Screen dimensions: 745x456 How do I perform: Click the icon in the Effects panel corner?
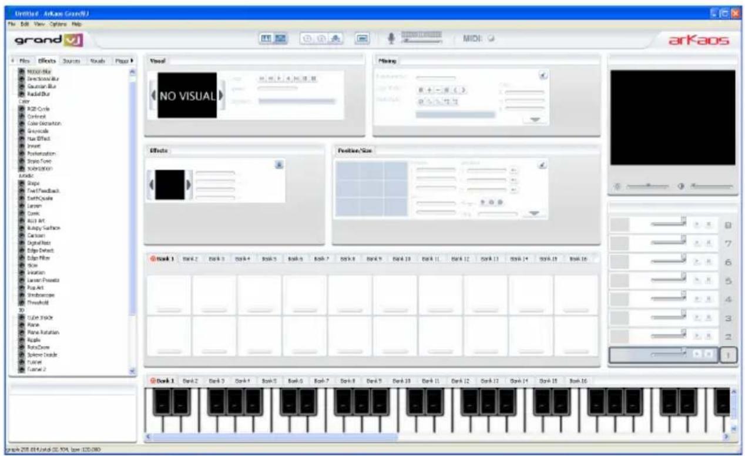(x=280, y=165)
